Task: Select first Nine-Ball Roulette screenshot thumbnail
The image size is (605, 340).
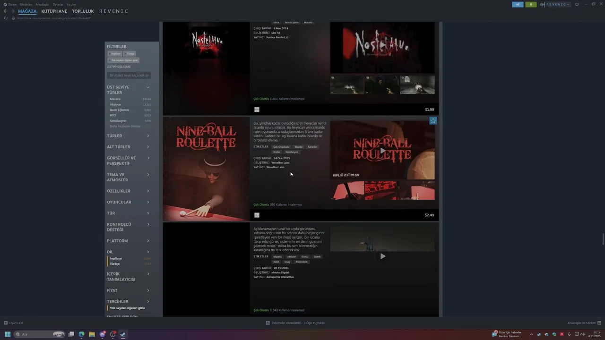Action: click(347, 191)
